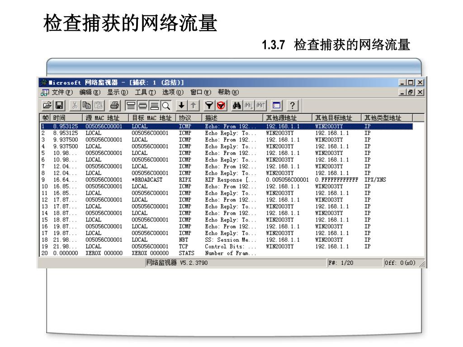Select the NBT protocol cell
Screen dimensions: 463x347
point(184,240)
